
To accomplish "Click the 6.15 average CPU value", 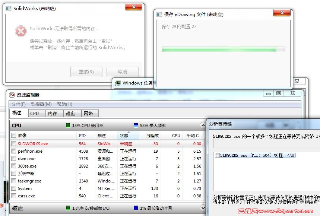I will pos(197,151).
